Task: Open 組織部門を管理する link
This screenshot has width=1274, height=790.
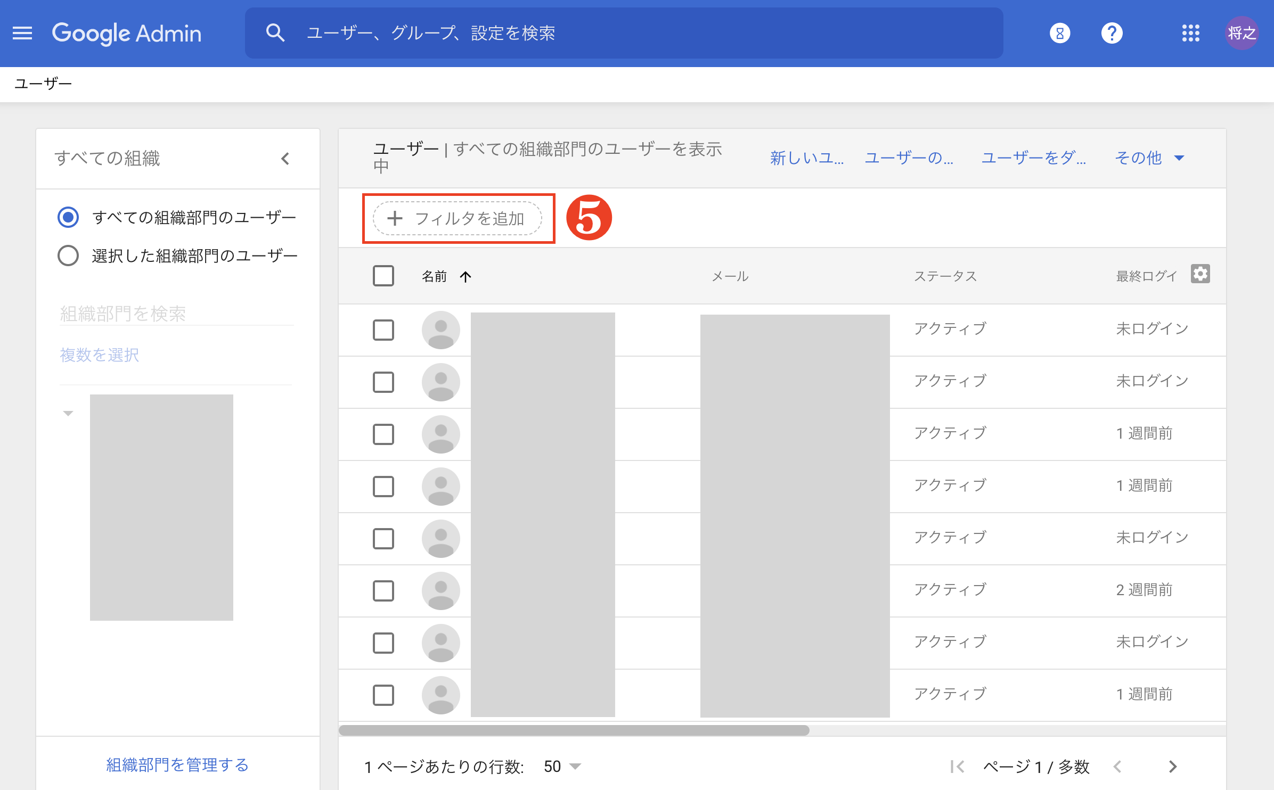Action: pos(177,764)
